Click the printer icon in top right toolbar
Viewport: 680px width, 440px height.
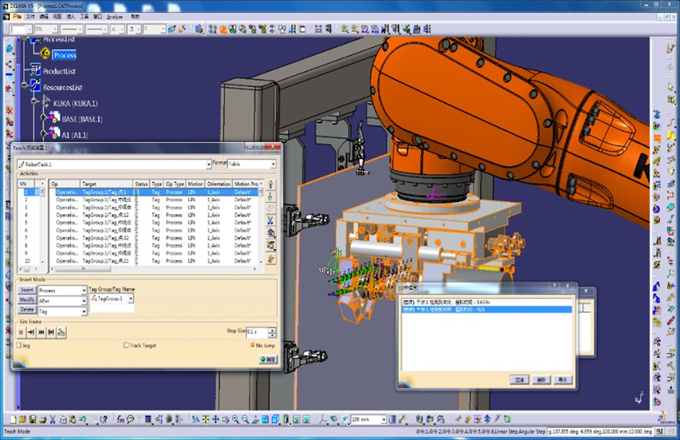(x=417, y=29)
